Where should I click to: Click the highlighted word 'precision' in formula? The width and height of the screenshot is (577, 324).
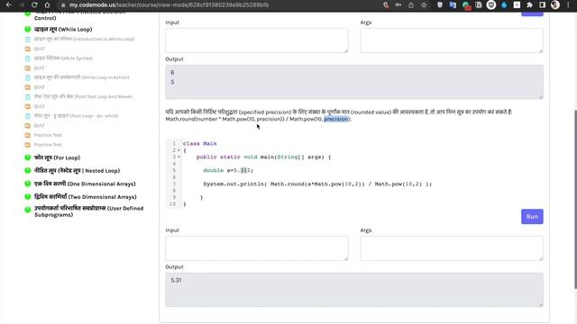pos(335,119)
